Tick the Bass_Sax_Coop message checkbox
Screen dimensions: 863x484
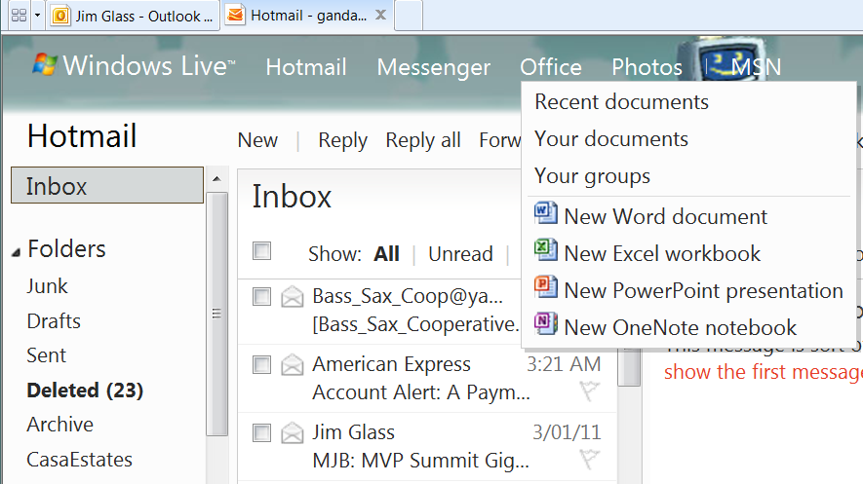coord(261,297)
